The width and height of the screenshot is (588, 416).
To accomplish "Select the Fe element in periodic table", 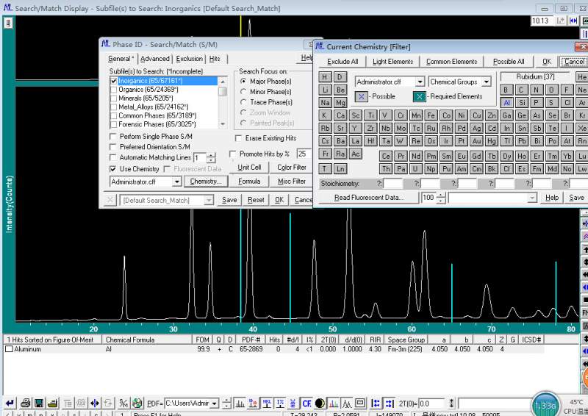I will 431,115.
